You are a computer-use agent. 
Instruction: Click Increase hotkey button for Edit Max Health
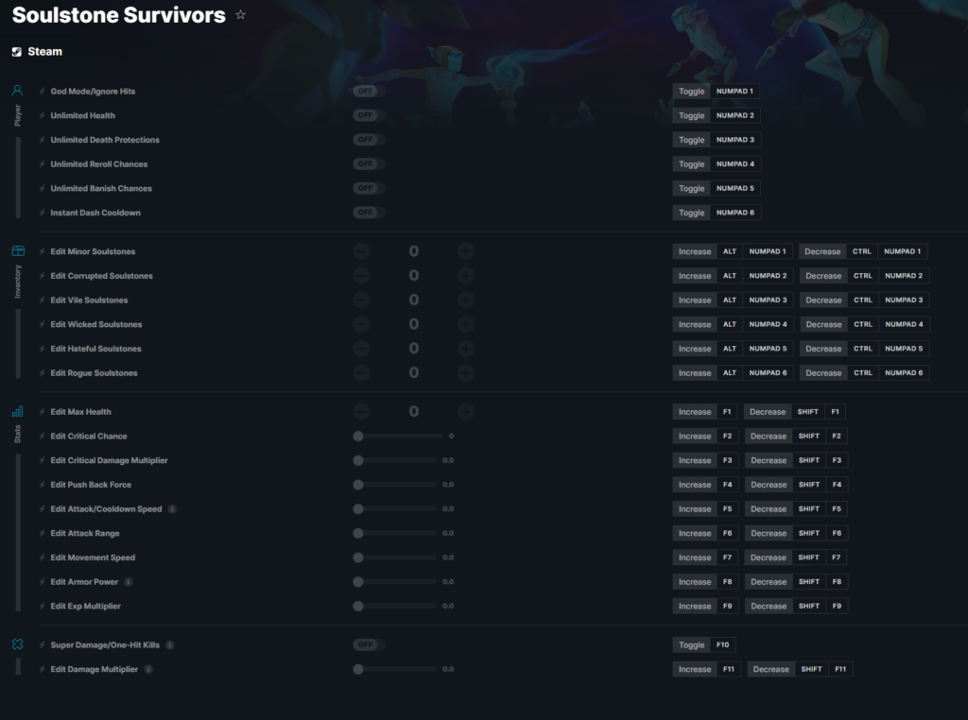pos(695,412)
